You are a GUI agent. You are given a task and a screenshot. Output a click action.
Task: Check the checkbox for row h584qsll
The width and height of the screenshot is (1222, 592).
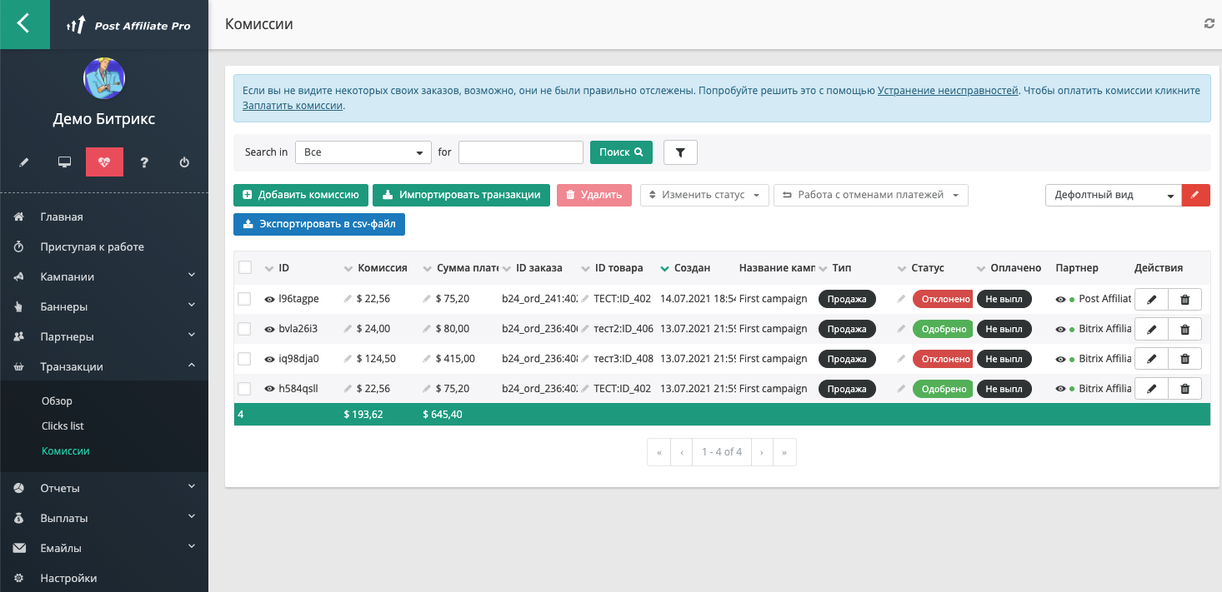pyautogui.click(x=244, y=389)
